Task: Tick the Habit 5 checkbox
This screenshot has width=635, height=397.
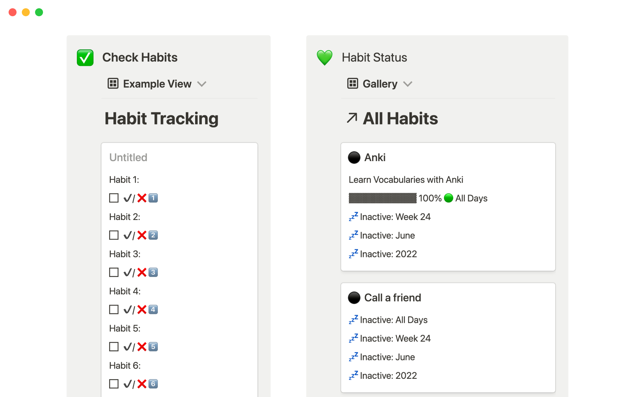Action: [x=114, y=347]
